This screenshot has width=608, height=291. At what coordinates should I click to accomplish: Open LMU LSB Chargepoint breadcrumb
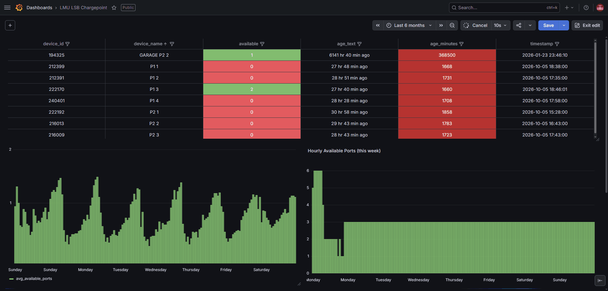(83, 8)
